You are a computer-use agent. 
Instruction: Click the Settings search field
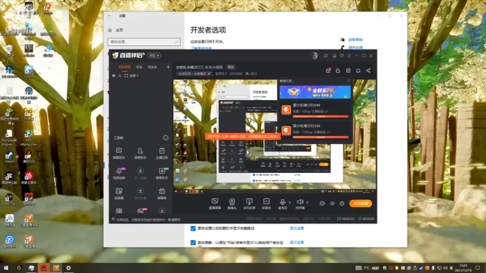(144, 41)
